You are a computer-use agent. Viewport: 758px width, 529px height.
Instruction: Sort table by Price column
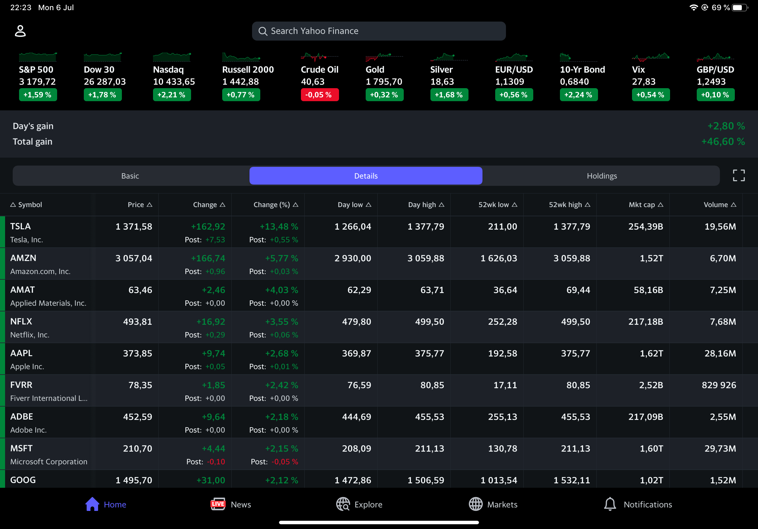140,205
